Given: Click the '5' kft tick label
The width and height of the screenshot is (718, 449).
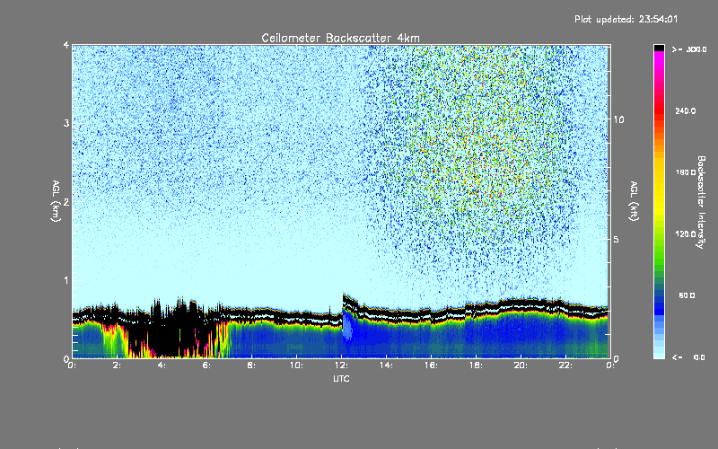Looking at the screenshot, I should point(616,239).
